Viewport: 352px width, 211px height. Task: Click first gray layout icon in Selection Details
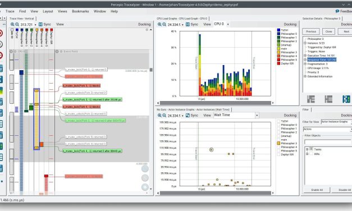tap(311, 99)
